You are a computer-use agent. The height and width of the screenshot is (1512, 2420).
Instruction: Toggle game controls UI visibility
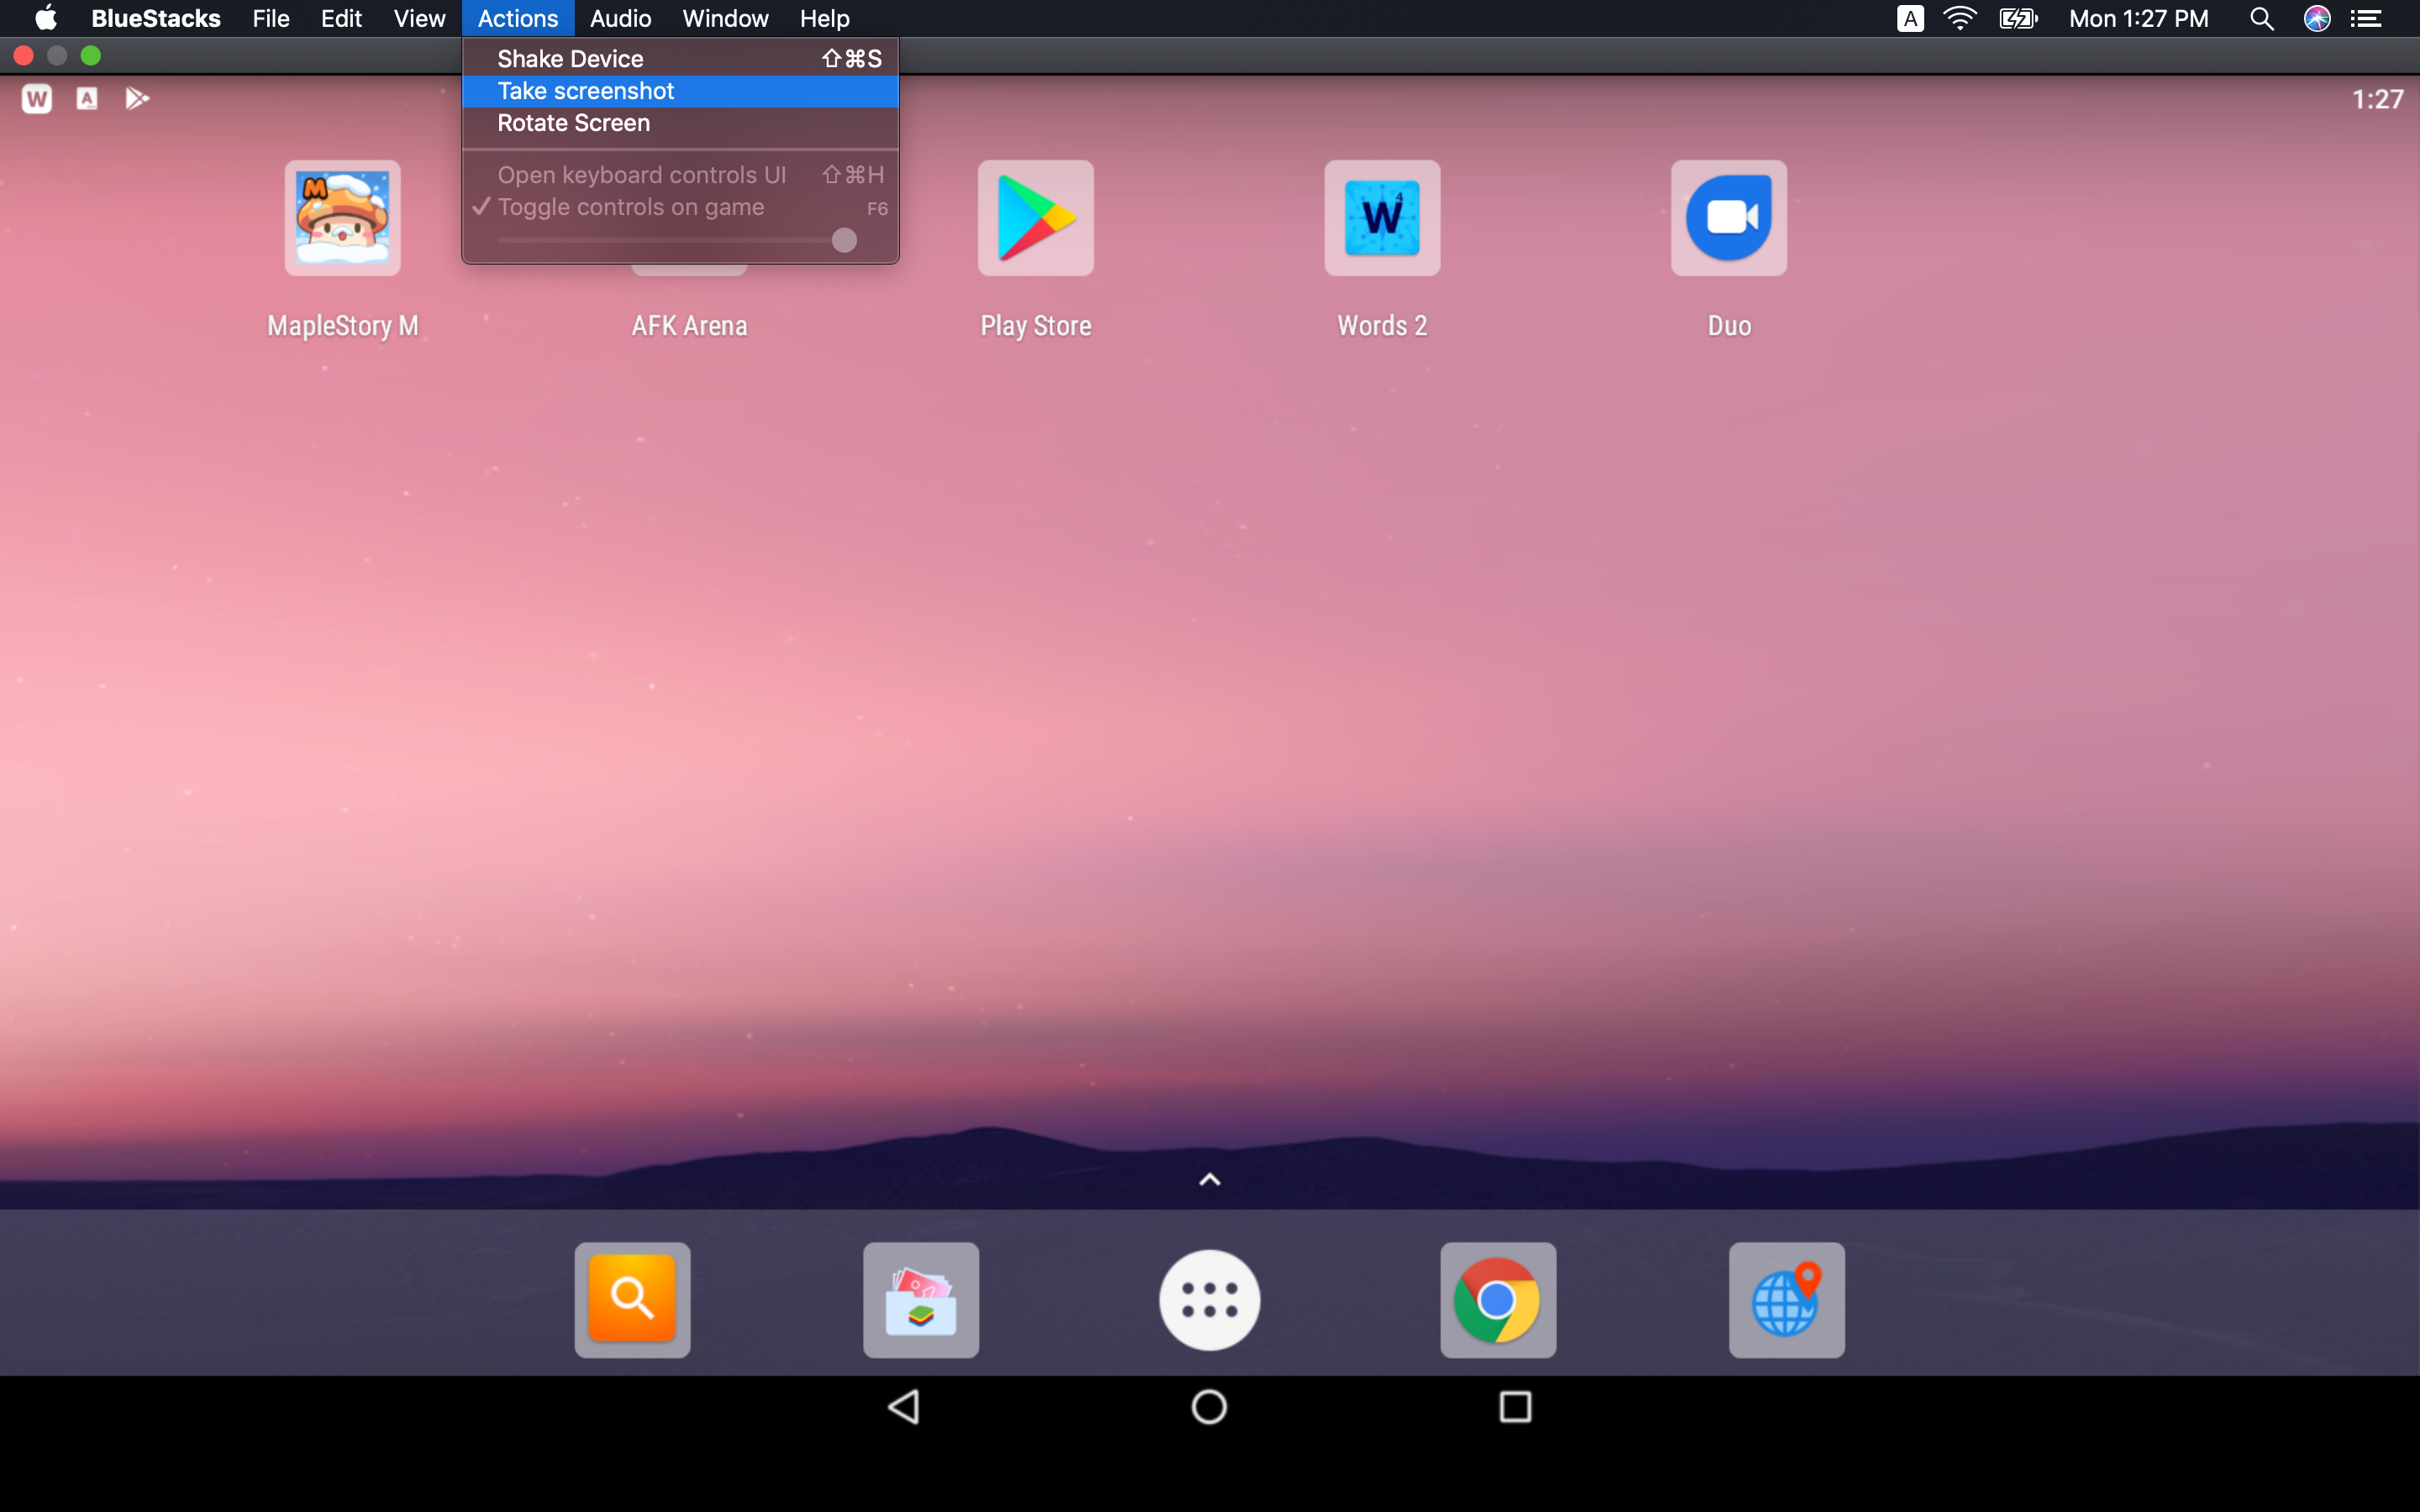[x=631, y=204]
